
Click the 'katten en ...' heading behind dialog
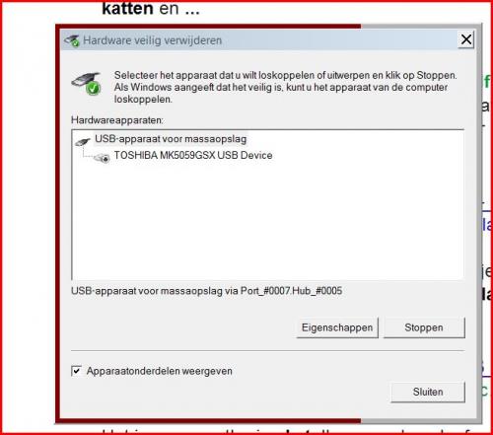coord(151,8)
